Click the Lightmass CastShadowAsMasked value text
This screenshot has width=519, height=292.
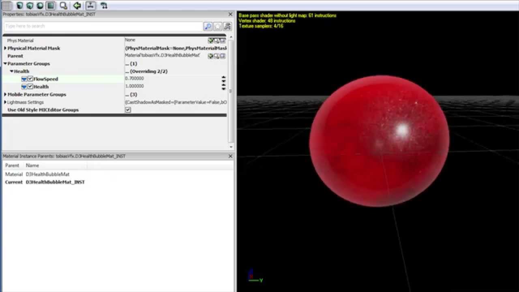(x=176, y=102)
